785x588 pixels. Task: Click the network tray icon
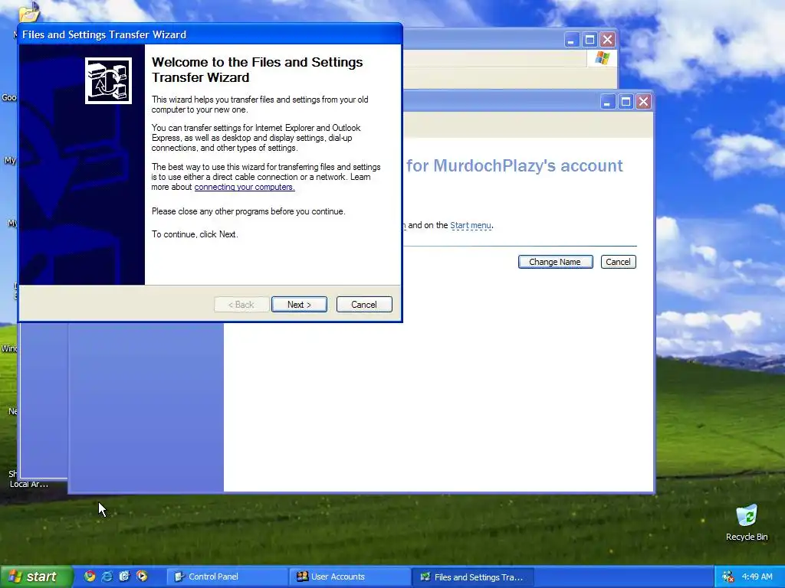[728, 577]
